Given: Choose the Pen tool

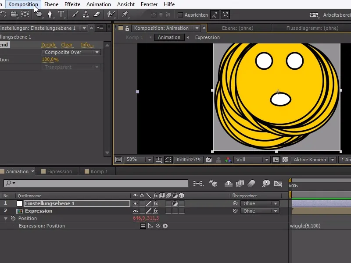Looking at the screenshot, I should pyautogui.click(x=50, y=14).
